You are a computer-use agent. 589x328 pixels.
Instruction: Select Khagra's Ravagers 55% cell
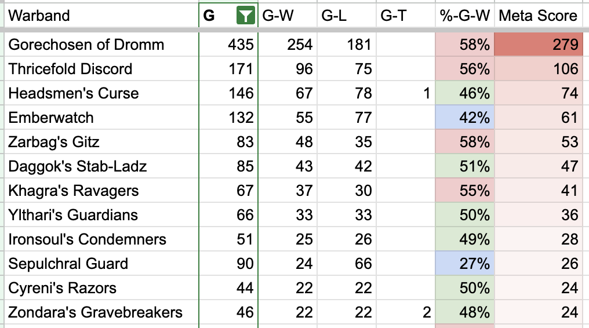[465, 190]
